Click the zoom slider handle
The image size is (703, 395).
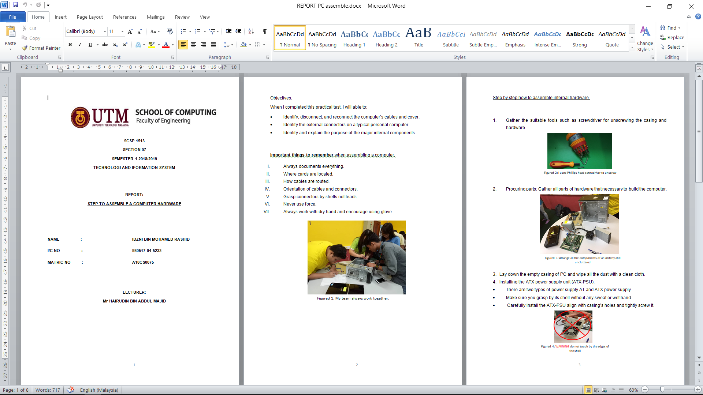662,390
